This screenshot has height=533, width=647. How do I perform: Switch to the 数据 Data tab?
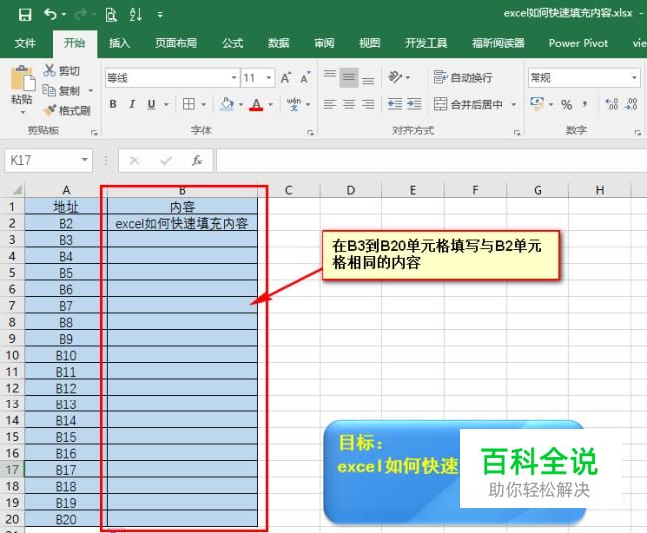point(278,43)
